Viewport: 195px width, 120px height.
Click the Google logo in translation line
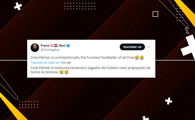pos(66,63)
